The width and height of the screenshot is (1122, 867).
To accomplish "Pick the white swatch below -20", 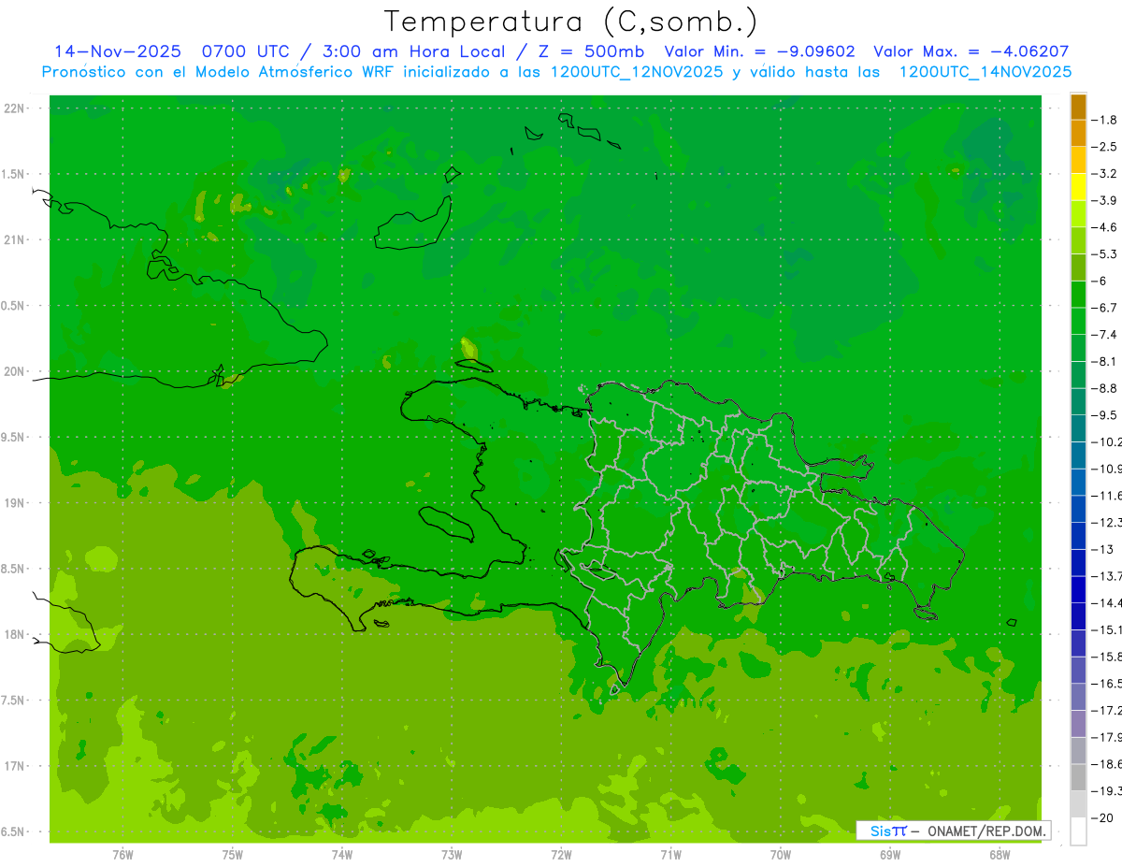I will click(x=1078, y=831).
